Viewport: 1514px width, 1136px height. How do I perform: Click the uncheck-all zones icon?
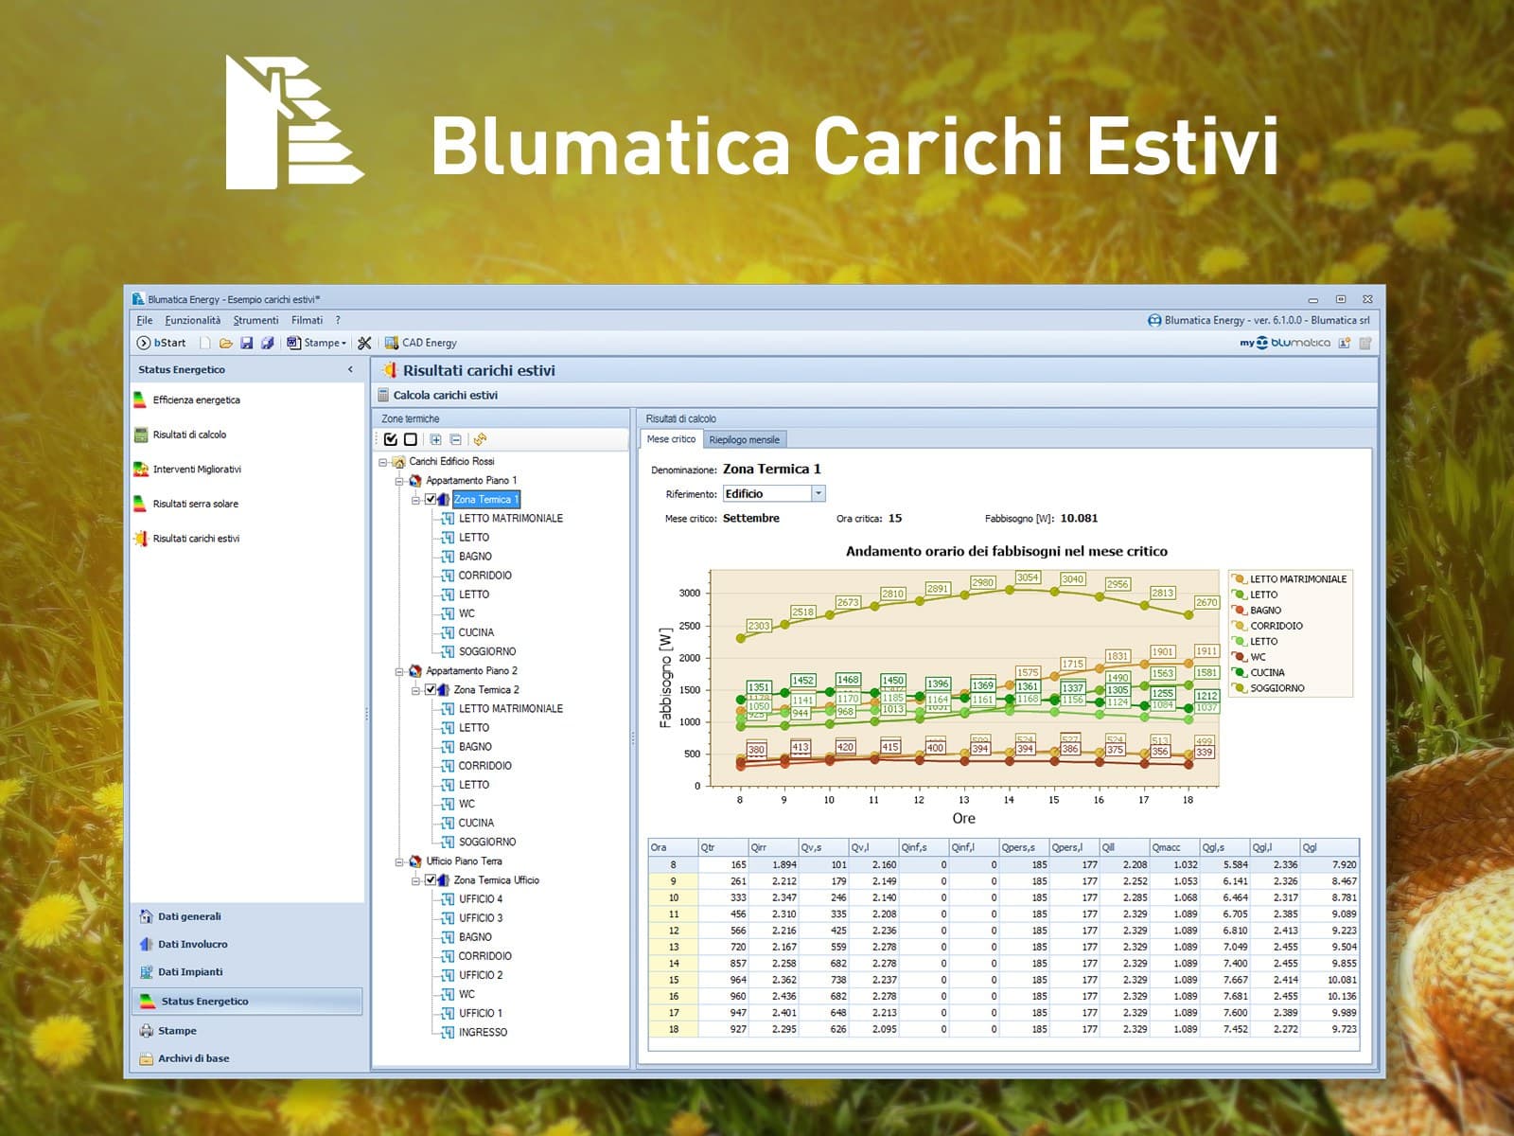click(410, 439)
